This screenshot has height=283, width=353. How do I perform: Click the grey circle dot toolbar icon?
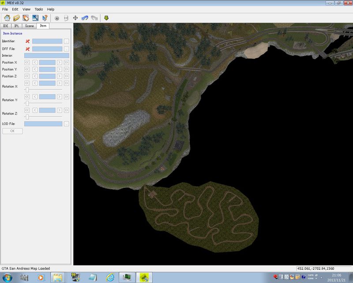(x=57, y=18)
